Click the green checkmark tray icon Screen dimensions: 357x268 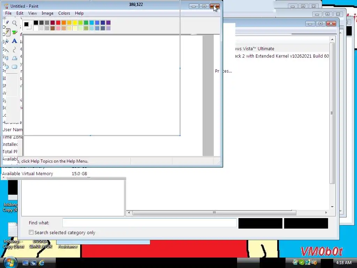tap(302, 262)
